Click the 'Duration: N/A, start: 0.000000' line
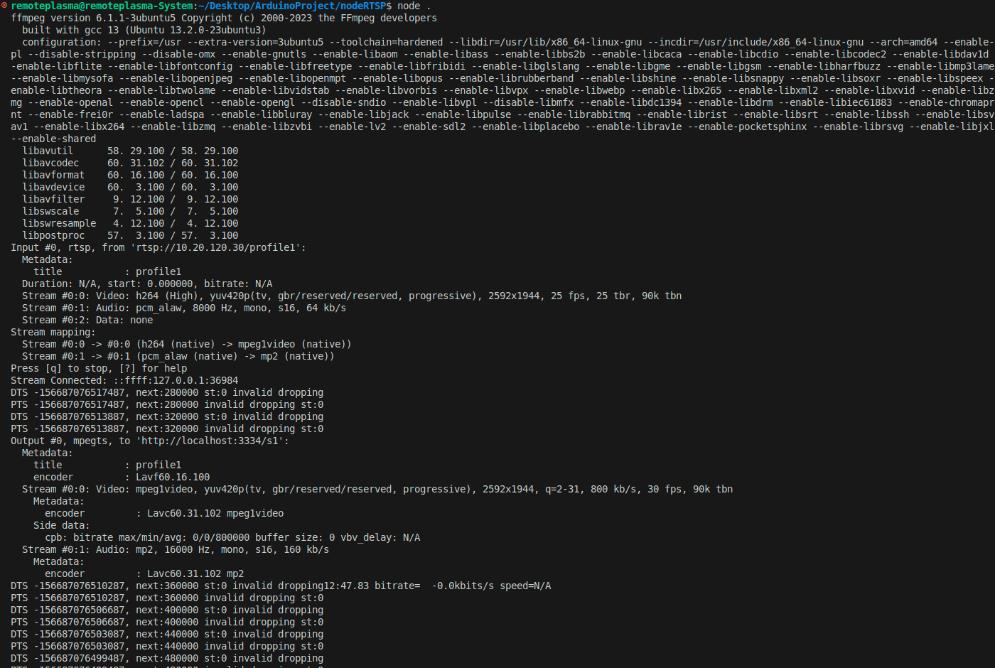This screenshot has height=668, width=995. coord(147,284)
